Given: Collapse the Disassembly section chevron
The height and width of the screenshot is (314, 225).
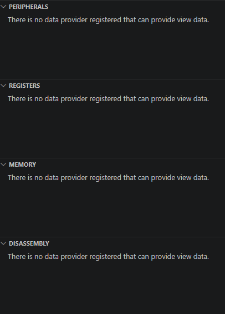Looking at the screenshot, I should tap(3, 243).
